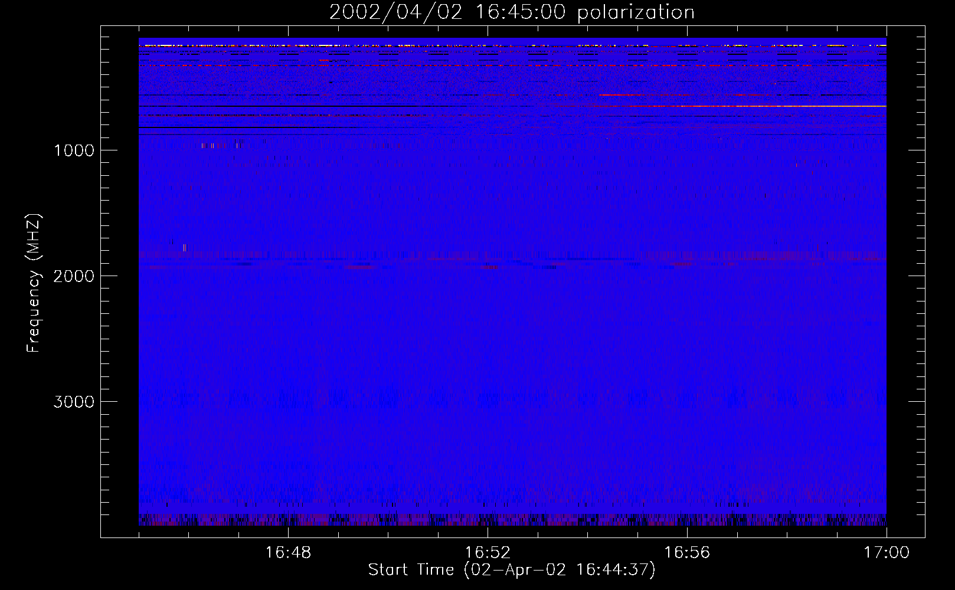Click the "1000" frequency tick label
This screenshot has height=590, width=955.
pyautogui.click(x=74, y=150)
